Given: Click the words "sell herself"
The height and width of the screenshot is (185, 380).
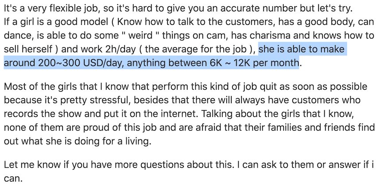Looking at the screenshot, I should tap(28, 50).
